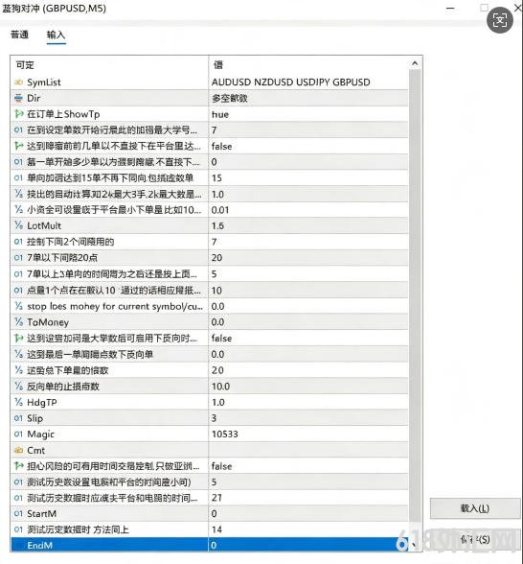Select the ToMoney value 0.0

tap(308, 322)
